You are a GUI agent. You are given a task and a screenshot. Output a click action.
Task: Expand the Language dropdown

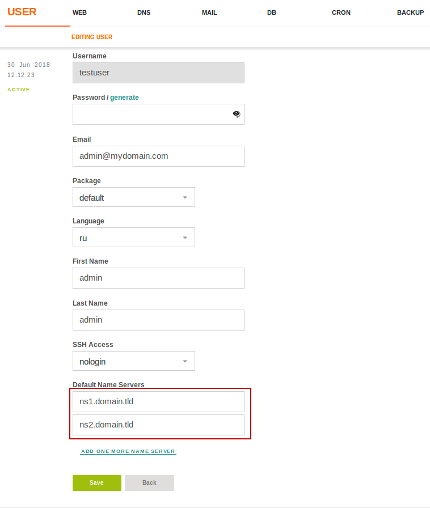pyautogui.click(x=134, y=238)
